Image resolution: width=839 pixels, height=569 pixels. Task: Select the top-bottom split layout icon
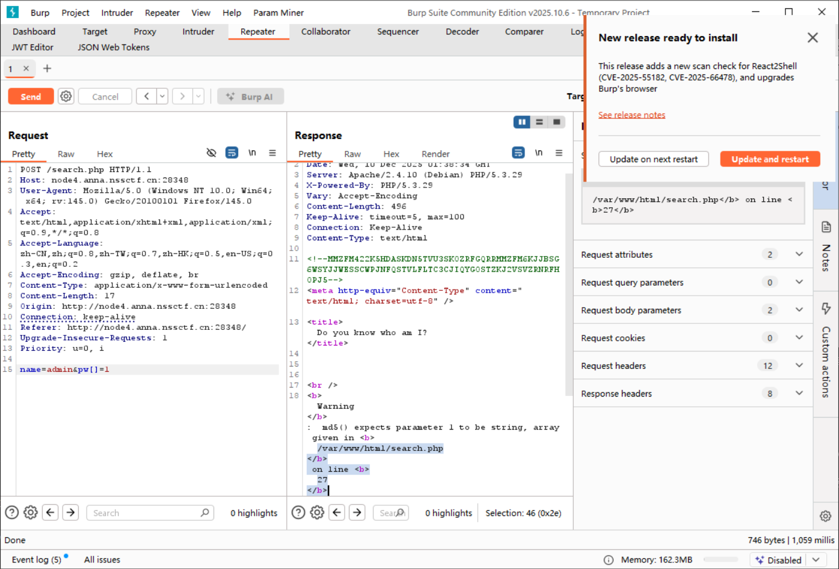click(x=539, y=122)
